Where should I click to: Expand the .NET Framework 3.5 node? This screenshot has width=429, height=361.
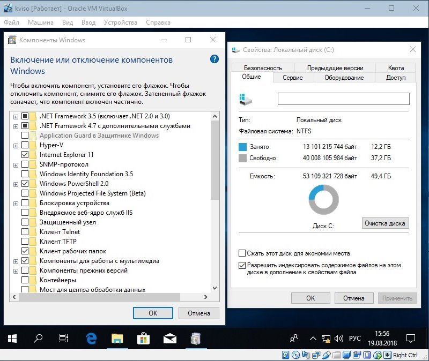(x=16, y=117)
